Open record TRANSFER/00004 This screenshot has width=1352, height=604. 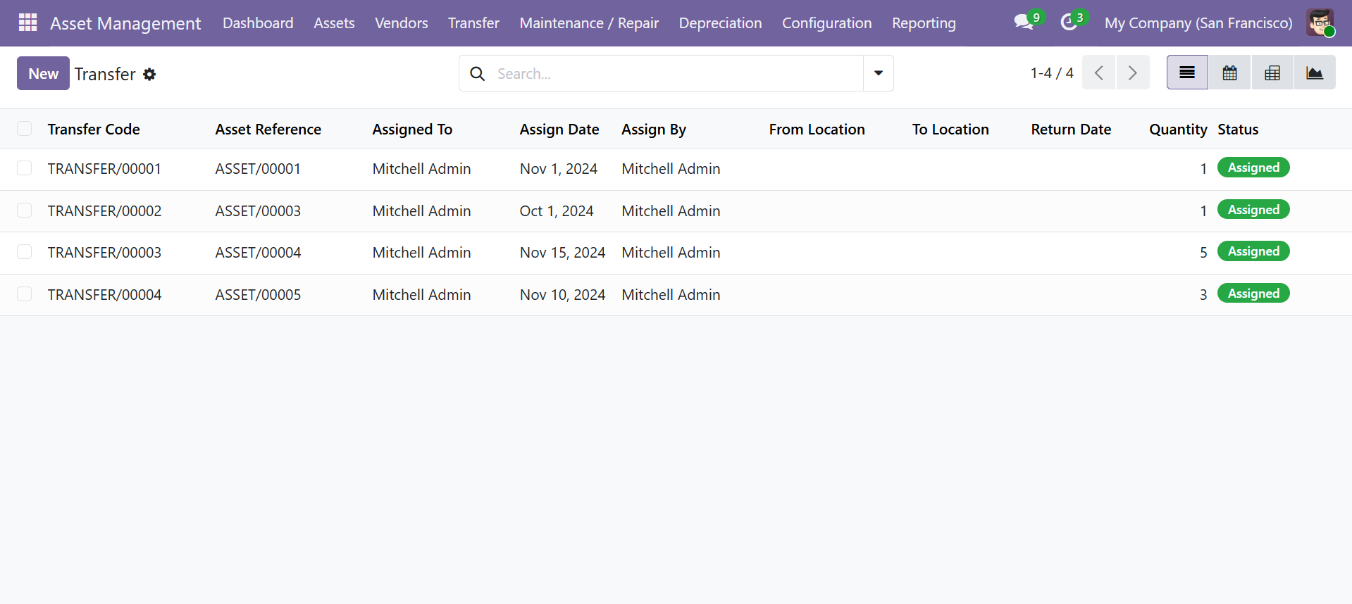104,295
